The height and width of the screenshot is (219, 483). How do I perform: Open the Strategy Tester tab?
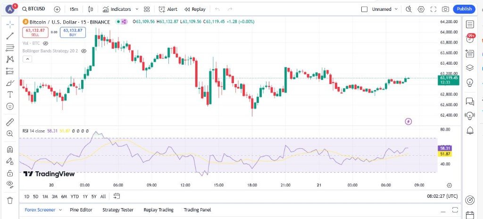pyautogui.click(x=118, y=210)
